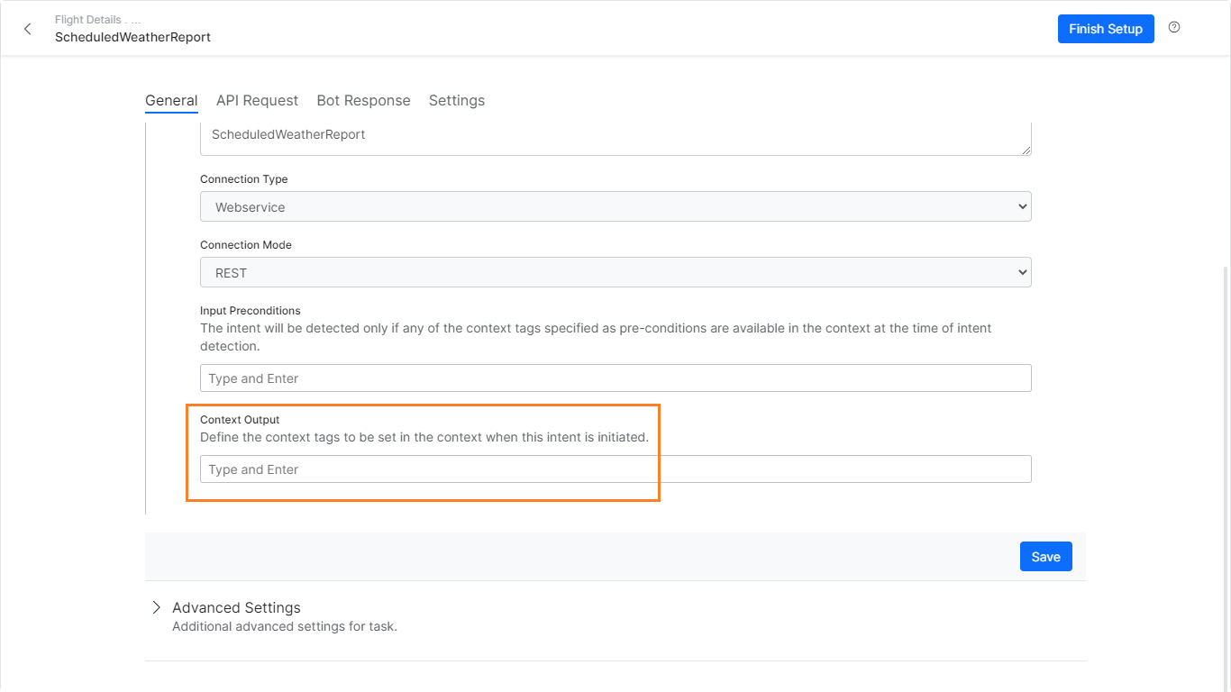Click the ScheduledWeatherReport description textarea
1231x692 pixels.
(x=615, y=137)
